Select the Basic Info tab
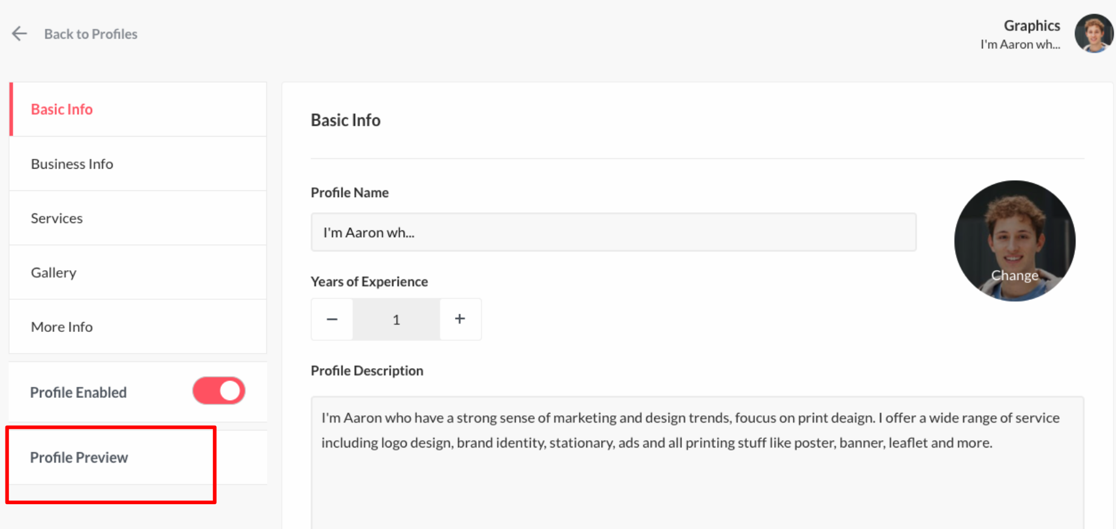1116x529 pixels. click(138, 109)
